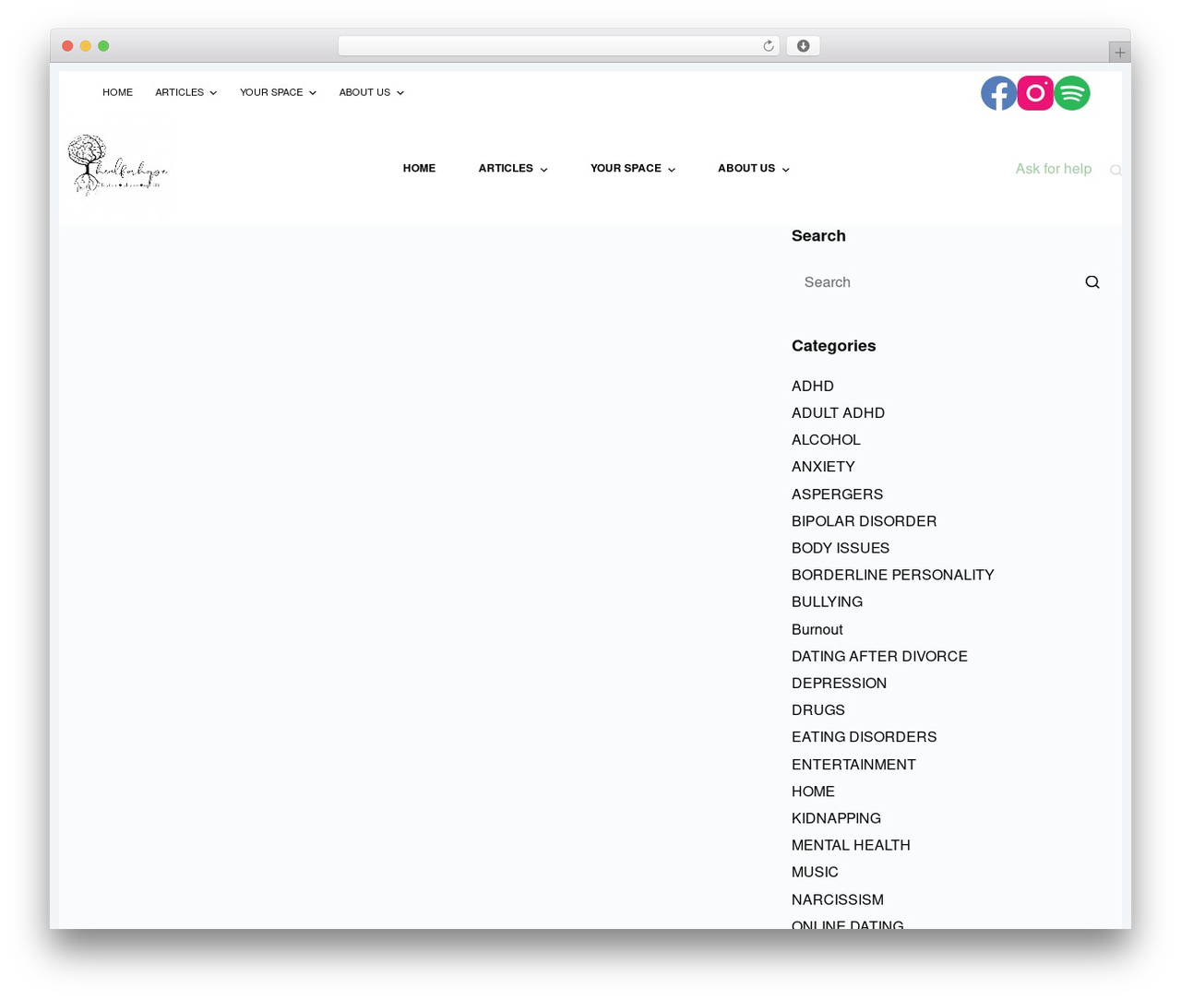Open a new browser tab
Screen dimensions: 1181x1000
click(x=1120, y=53)
